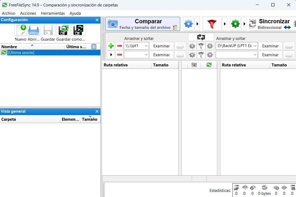Sort configurations by Nombre column

pos(32,47)
